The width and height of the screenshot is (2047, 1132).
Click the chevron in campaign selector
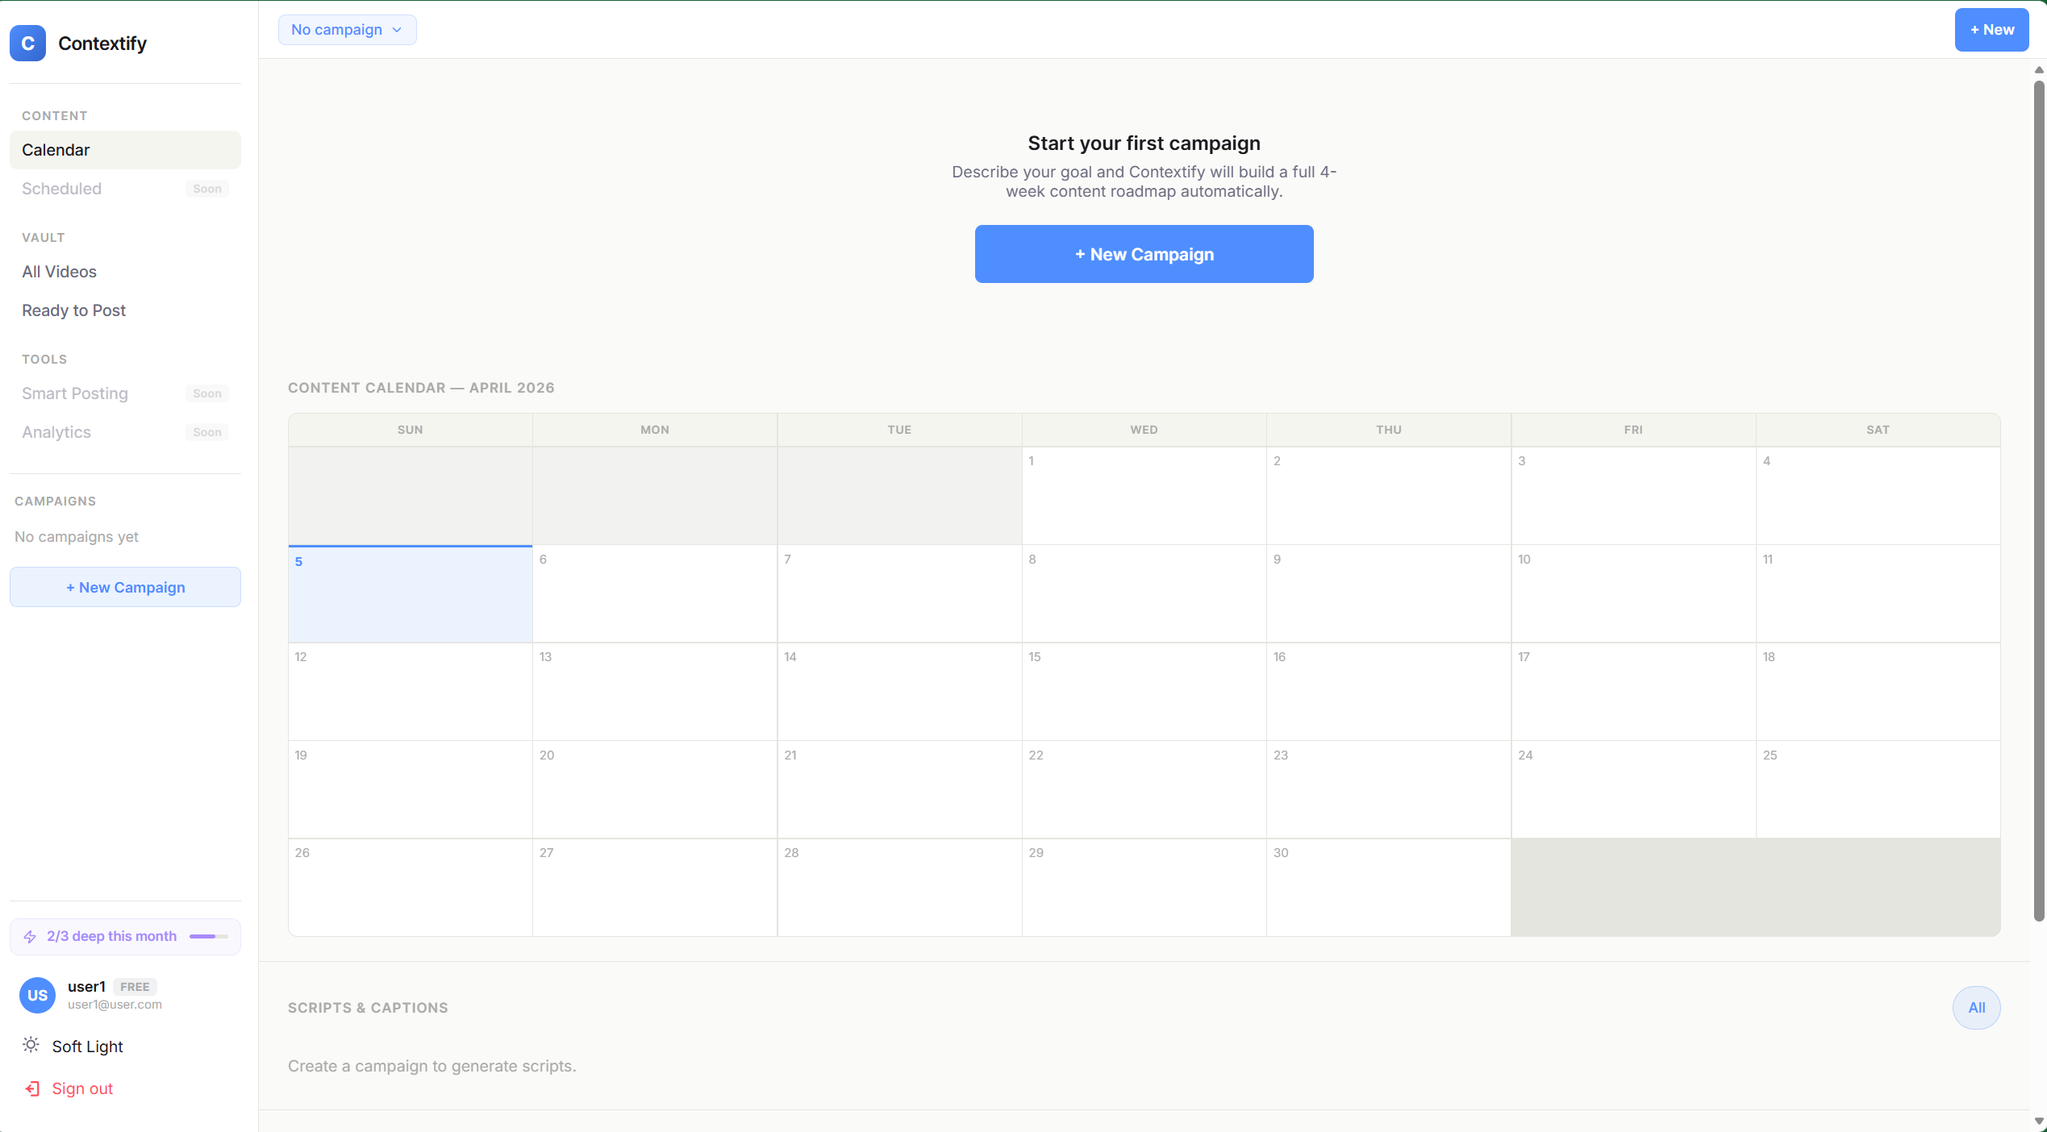(397, 30)
